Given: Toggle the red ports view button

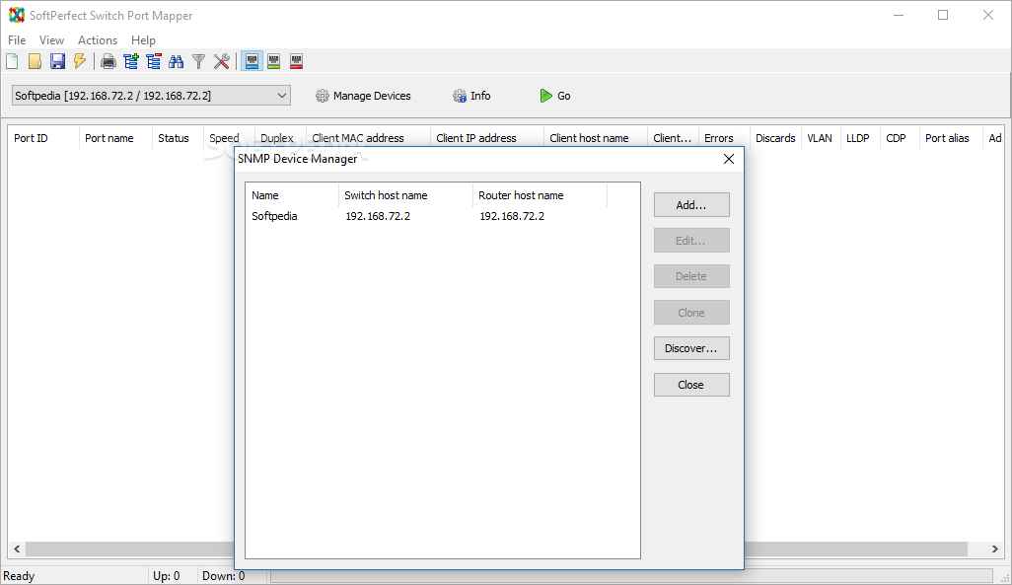Looking at the screenshot, I should [x=296, y=62].
